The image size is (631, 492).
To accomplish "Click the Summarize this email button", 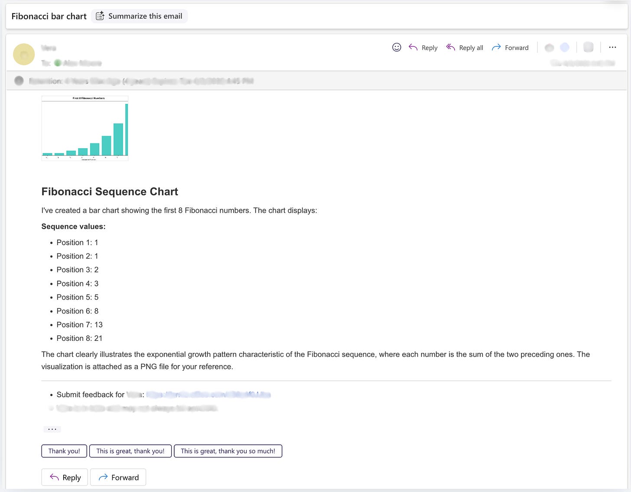I will coord(139,16).
